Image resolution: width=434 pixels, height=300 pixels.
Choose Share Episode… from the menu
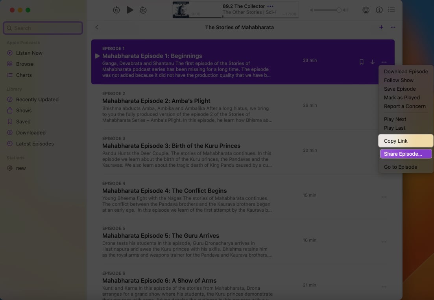click(x=406, y=154)
